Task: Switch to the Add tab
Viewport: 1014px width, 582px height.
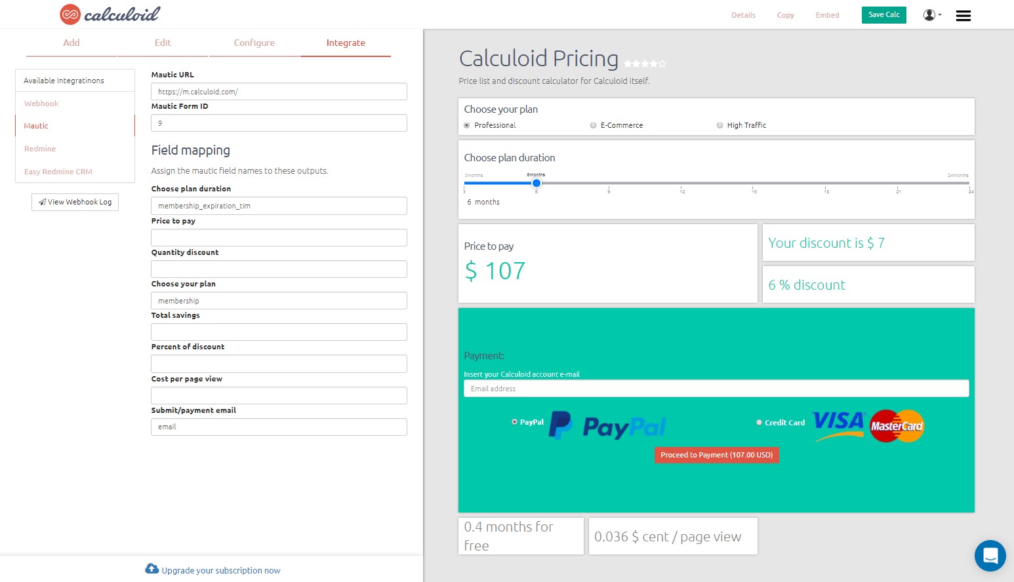Action: click(x=71, y=43)
